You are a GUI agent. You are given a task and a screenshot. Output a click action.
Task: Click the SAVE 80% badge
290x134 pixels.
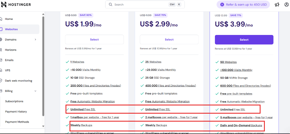[86, 15]
